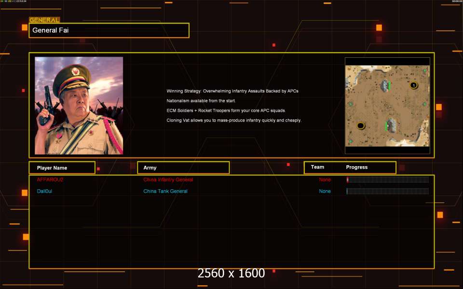
Task: Click the Progress column header
Action: 357,167
